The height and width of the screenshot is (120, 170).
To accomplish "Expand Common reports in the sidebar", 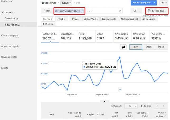I will coord(10,36).
